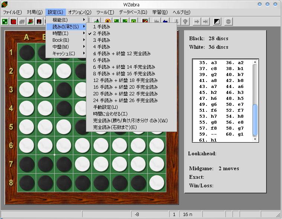This screenshot has height=219, width=282.
Task: Click the red-yellow square toolbar icon
Action: click(x=145, y=20)
